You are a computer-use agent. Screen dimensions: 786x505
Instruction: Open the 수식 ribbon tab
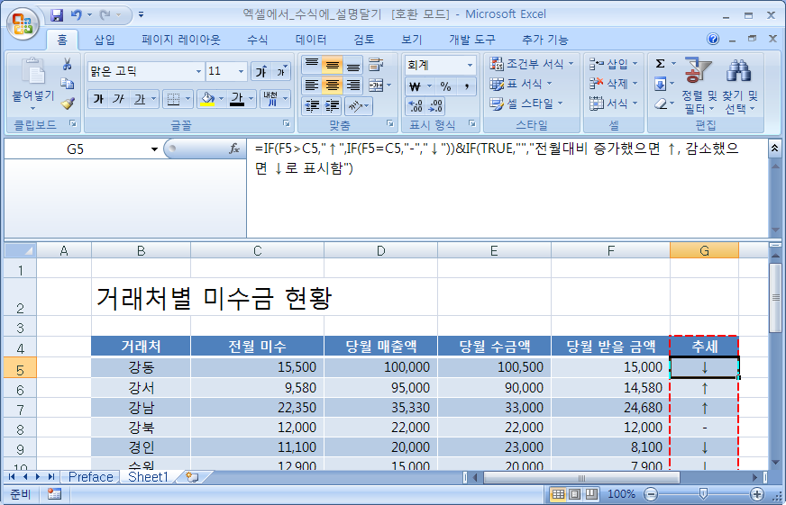click(x=258, y=40)
